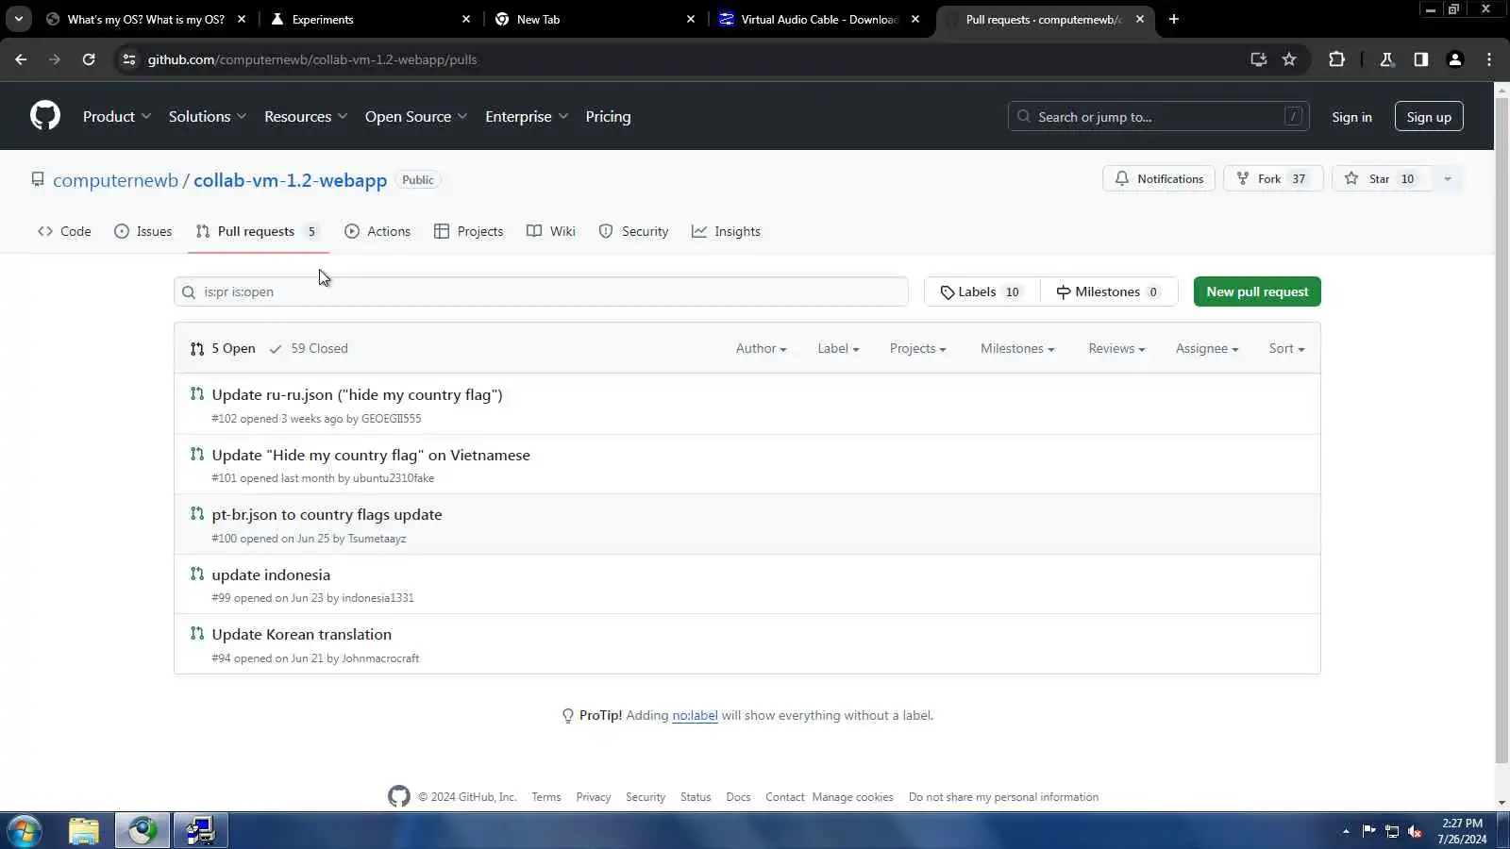Open the Label filter dropdown
Image resolution: width=1510 pixels, height=849 pixels.
tap(838, 348)
